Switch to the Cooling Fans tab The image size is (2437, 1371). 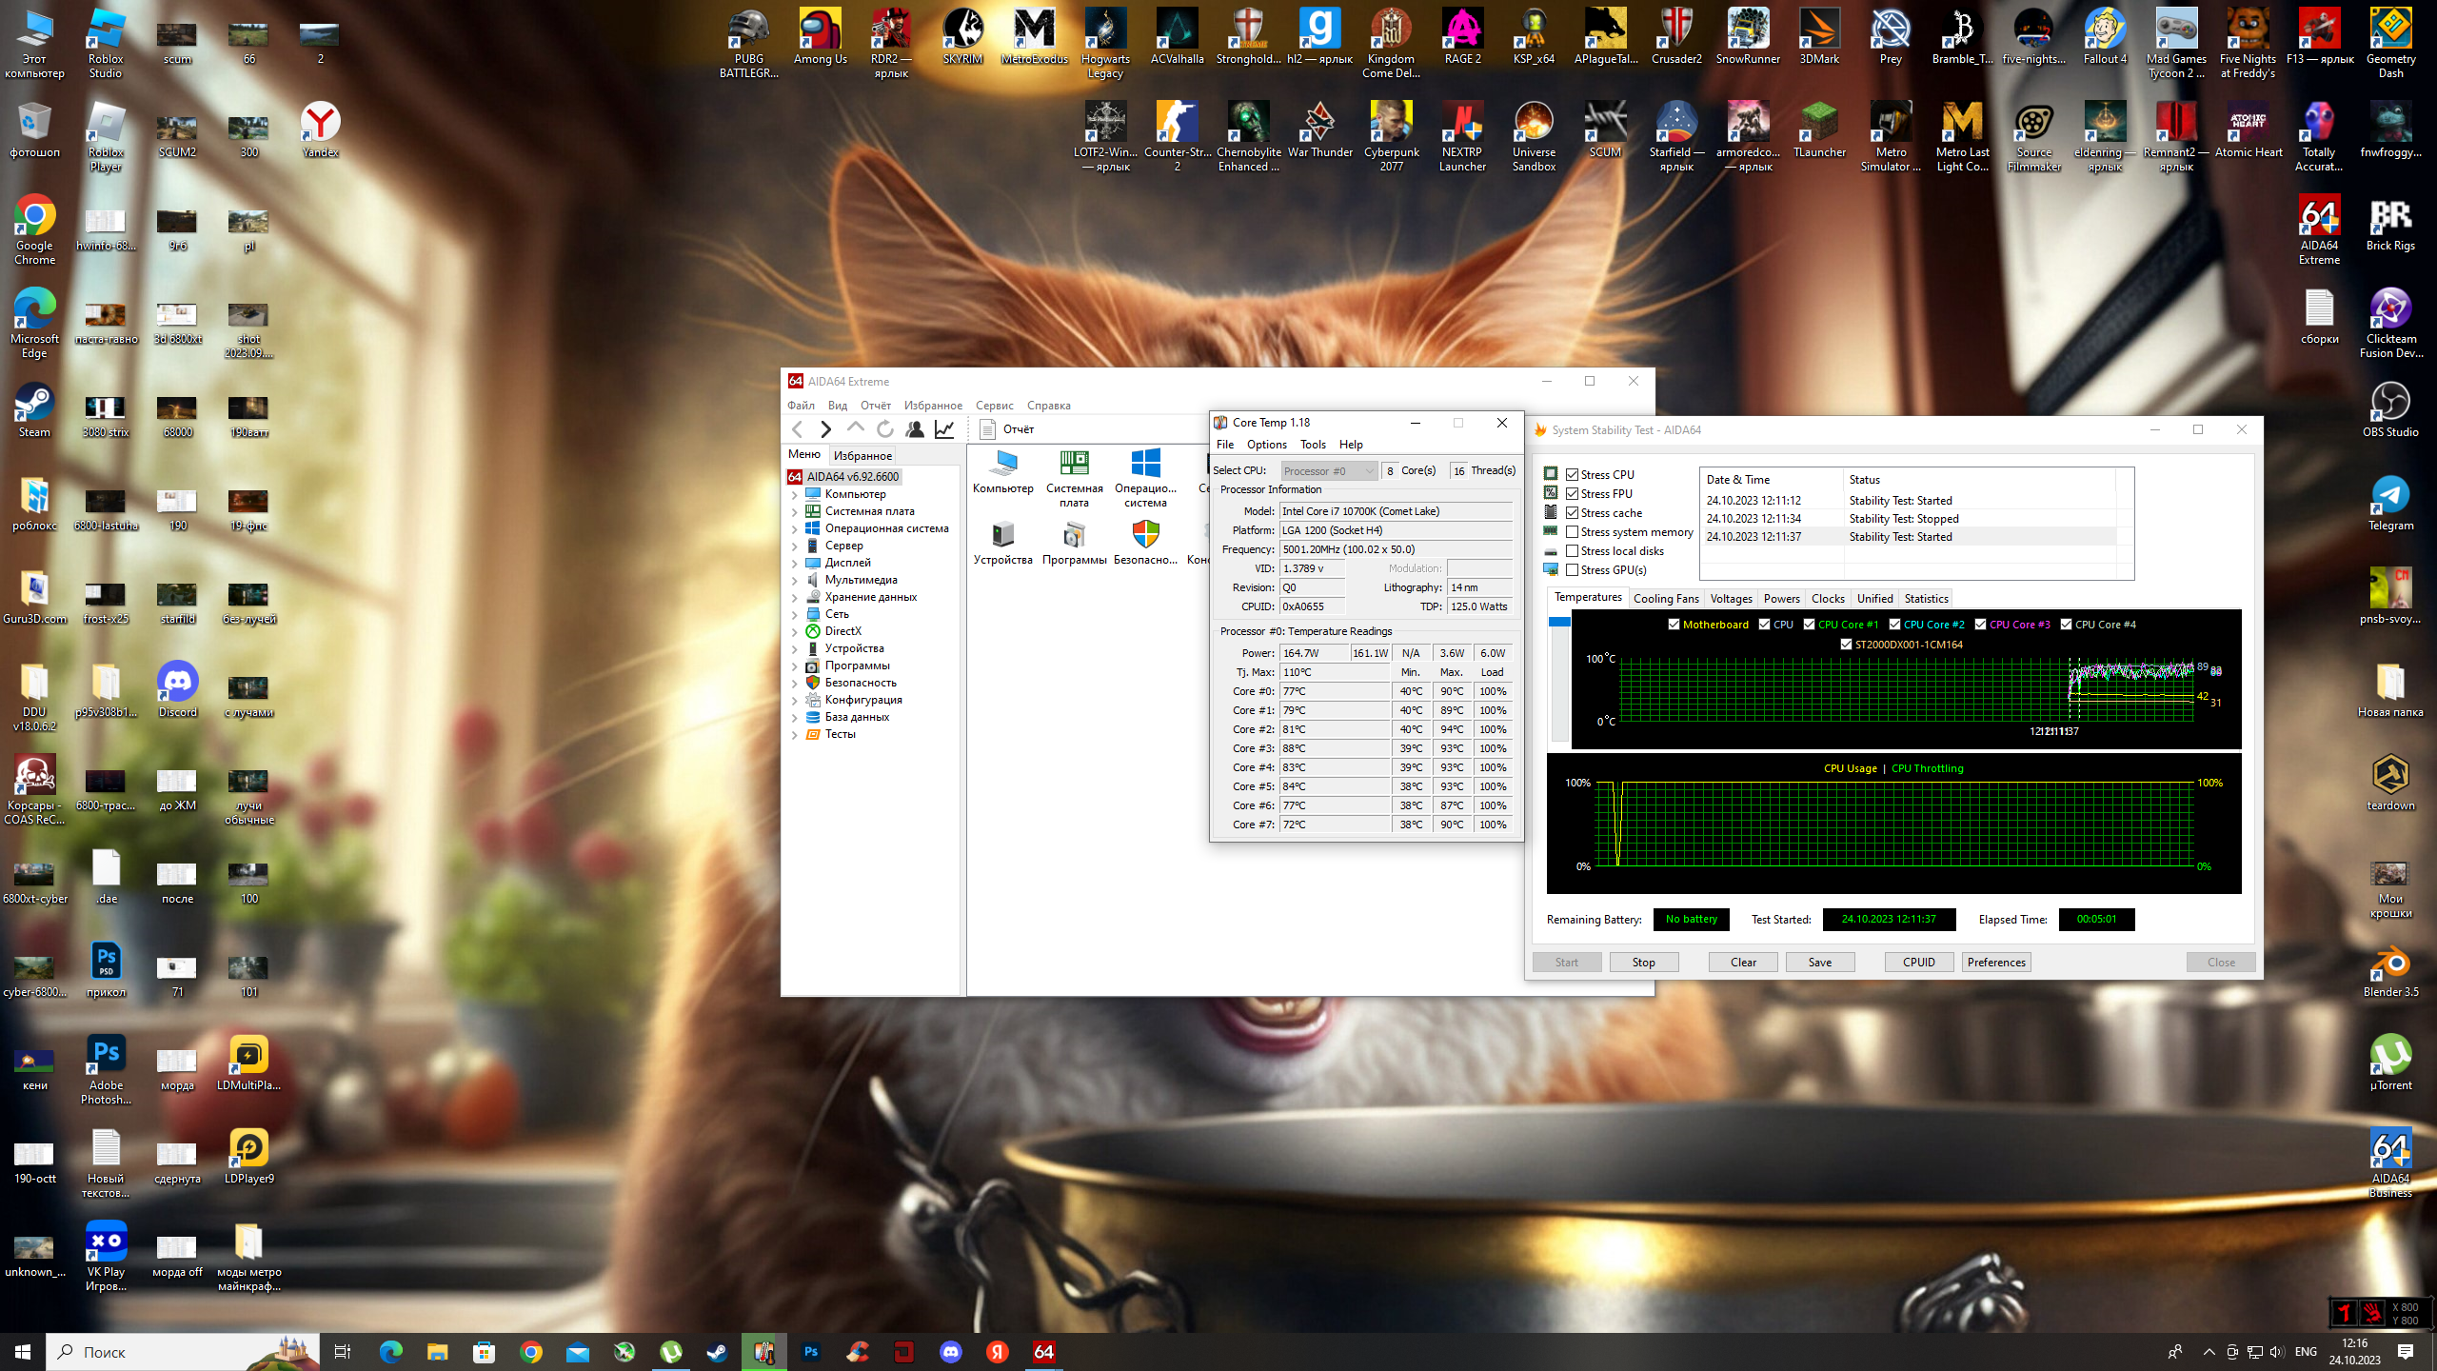coord(1665,599)
